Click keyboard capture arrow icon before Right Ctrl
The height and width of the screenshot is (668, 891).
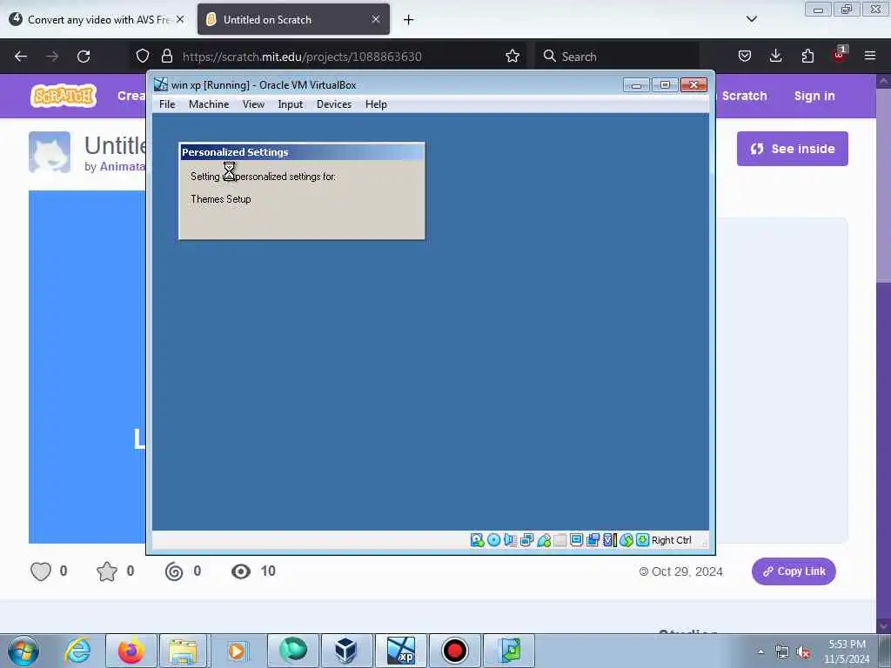[x=643, y=540]
